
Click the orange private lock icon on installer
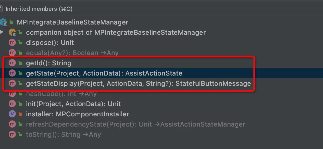[x=20, y=114]
